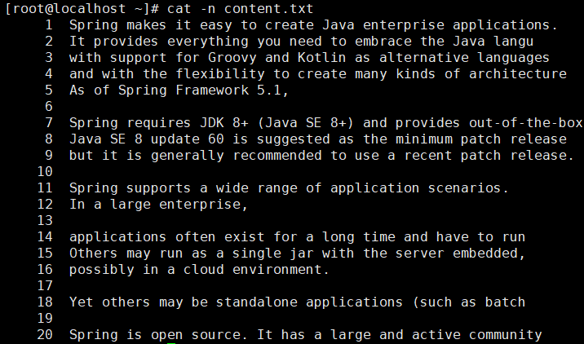Image resolution: width=584 pixels, height=344 pixels.
Task: Click 'single jar' in line 15
Action: (273, 254)
